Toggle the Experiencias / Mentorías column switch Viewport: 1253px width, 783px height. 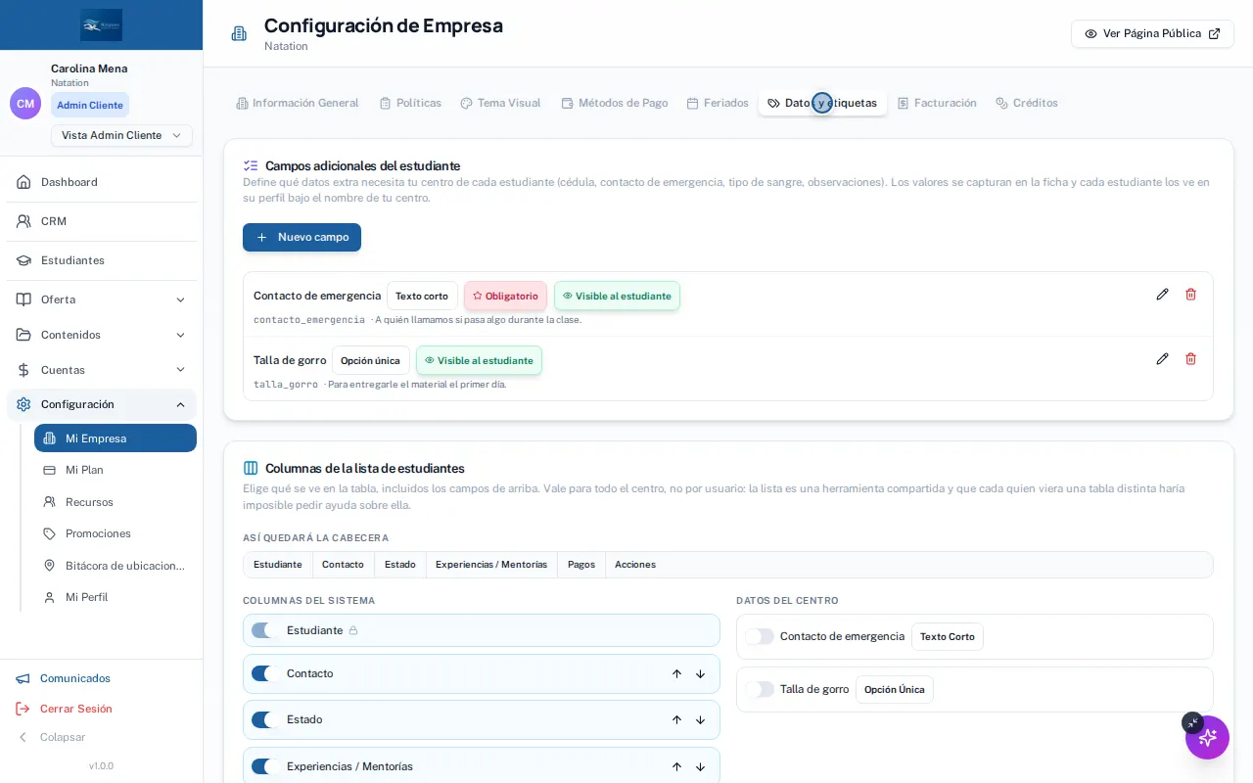click(265, 766)
